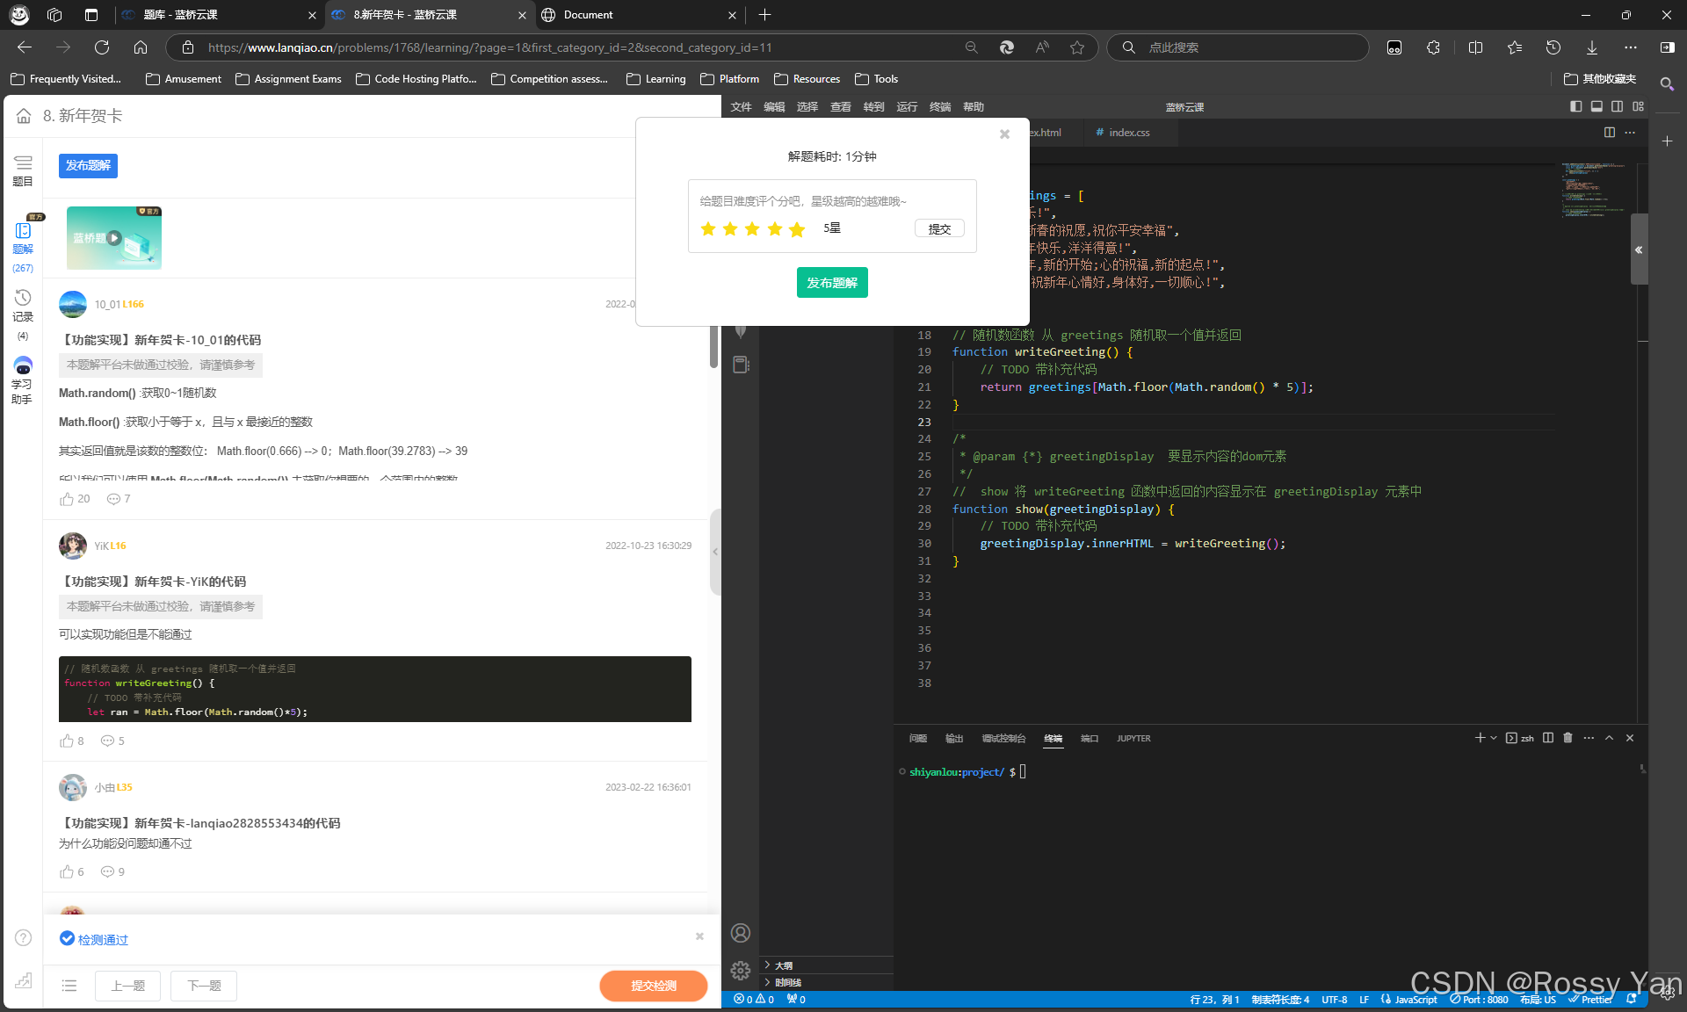Click the green 发布题解 button
The height and width of the screenshot is (1012, 1687).
[x=832, y=283]
